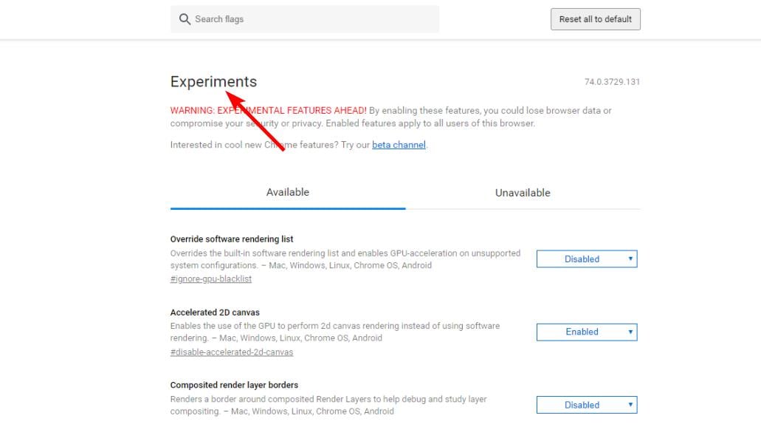Image resolution: width=761 pixels, height=427 pixels.
Task: Click the Composited render layer borders title
Action: click(x=234, y=385)
